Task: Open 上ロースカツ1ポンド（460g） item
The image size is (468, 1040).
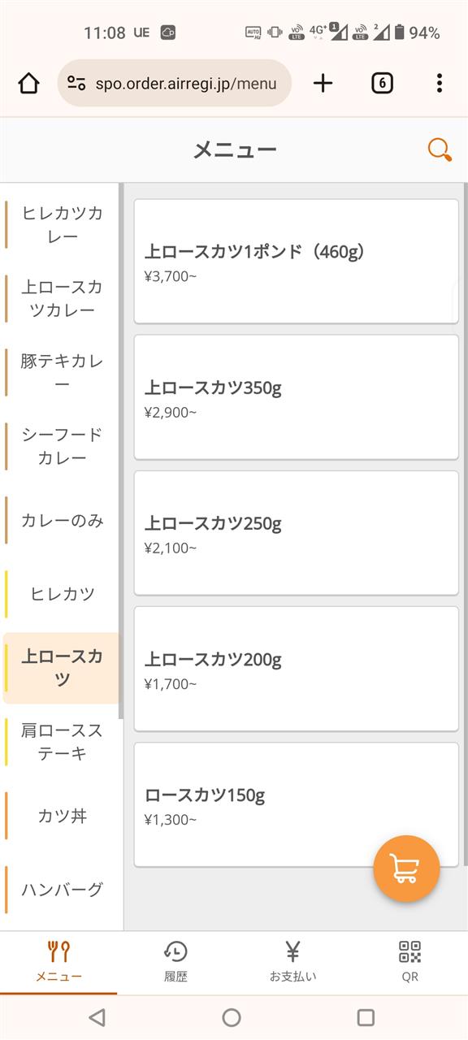Action: (297, 262)
